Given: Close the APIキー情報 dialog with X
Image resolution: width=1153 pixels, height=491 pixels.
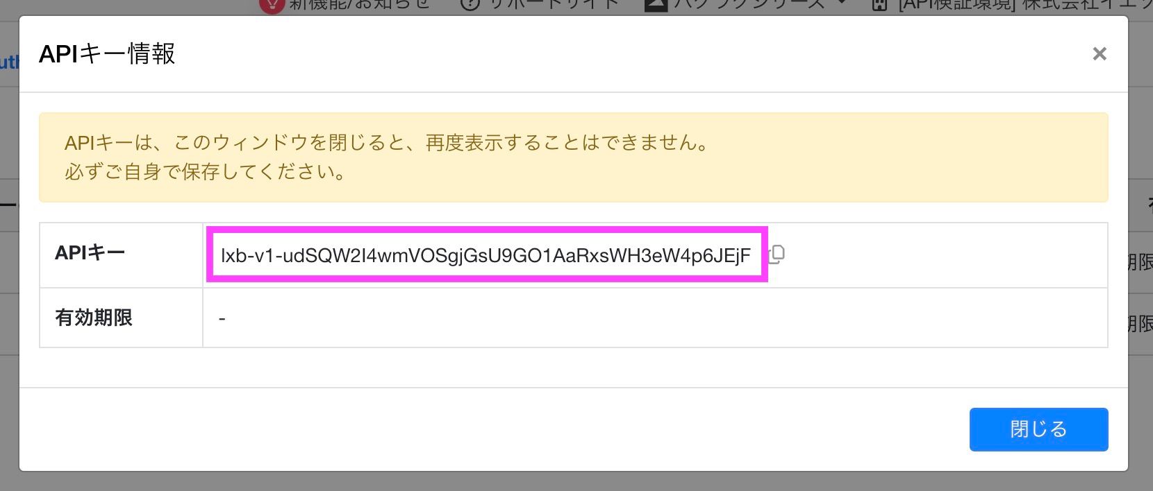Looking at the screenshot, I should [x=1099, y=53].
